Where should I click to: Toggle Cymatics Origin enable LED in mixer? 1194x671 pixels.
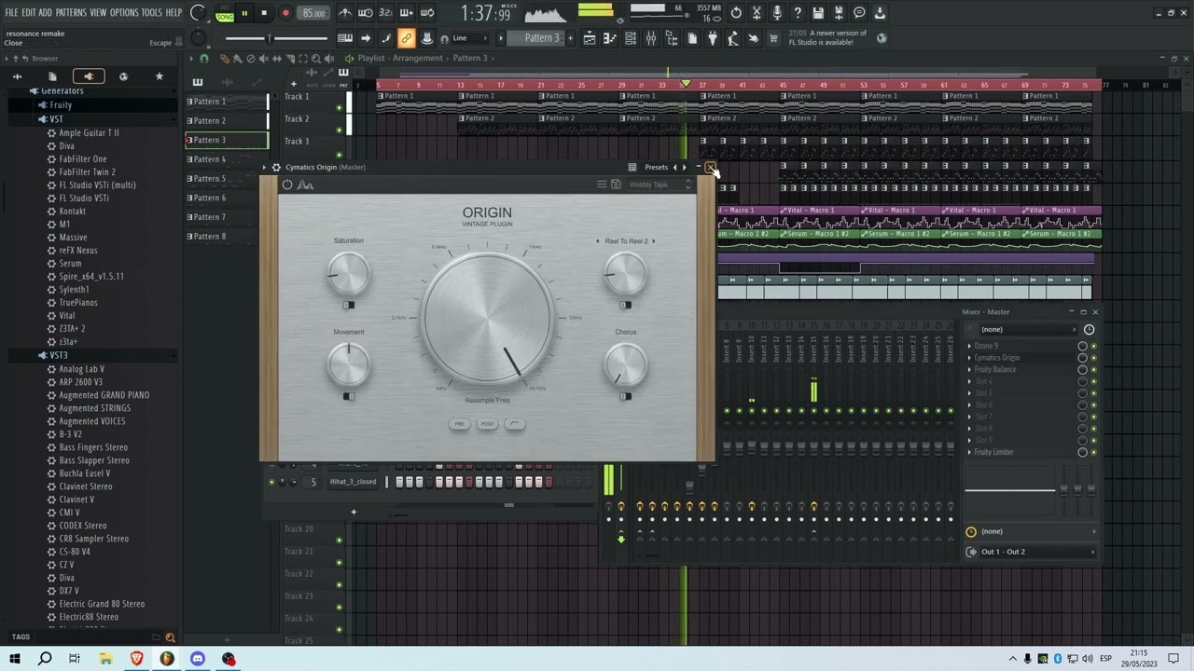[1094, 358]
